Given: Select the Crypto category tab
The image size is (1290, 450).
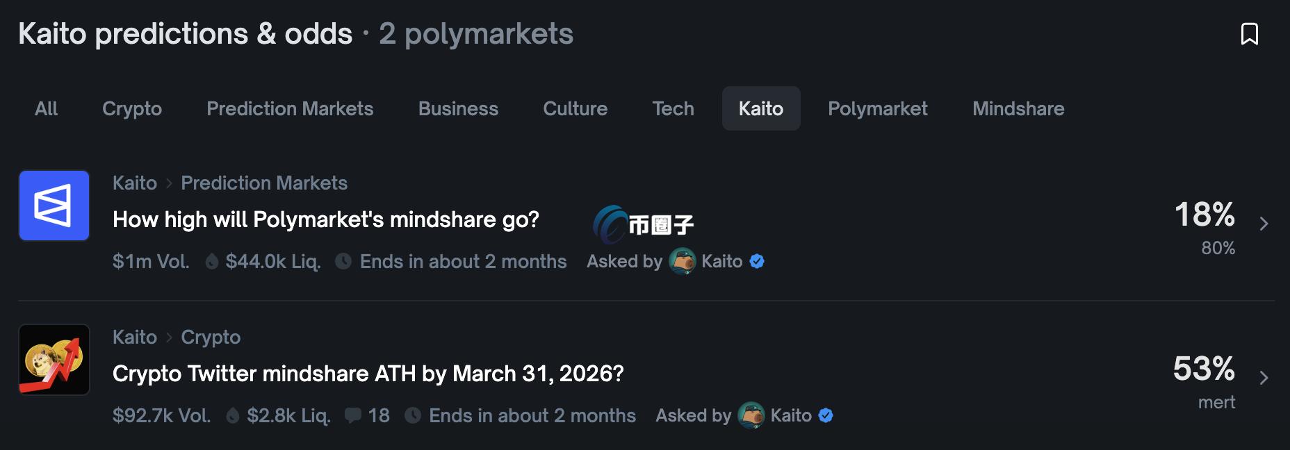Looking at the screenshot, I should (x=132, y=108).
